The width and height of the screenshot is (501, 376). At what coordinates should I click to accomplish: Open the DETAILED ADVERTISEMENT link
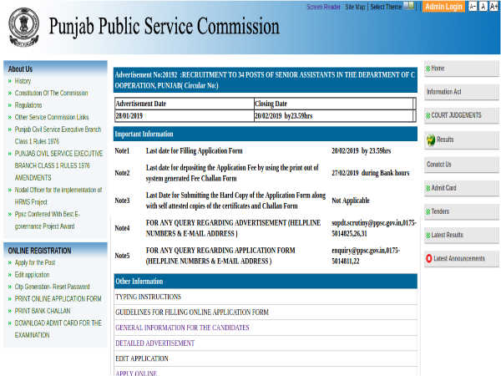(x=150, y=343)
